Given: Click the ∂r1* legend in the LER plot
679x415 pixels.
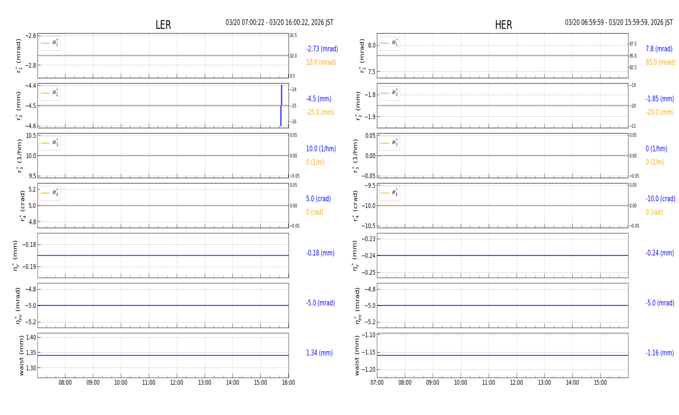Looking at the screenshot, I should pyautogui.click(x=50, y=43).
